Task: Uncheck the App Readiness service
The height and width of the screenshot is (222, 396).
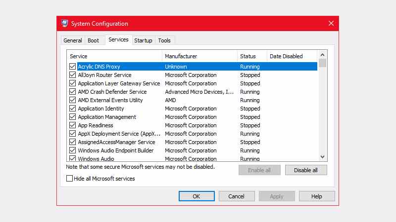Action: click(x=72, y=125)
